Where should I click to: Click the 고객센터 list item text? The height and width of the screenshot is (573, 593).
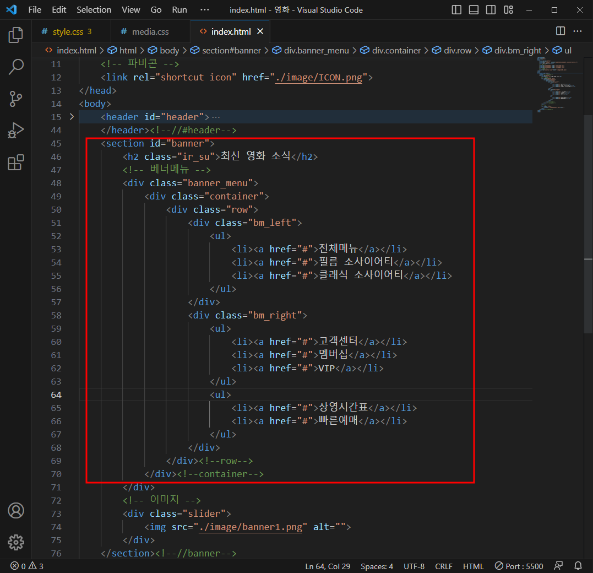(x=338, y=342)
